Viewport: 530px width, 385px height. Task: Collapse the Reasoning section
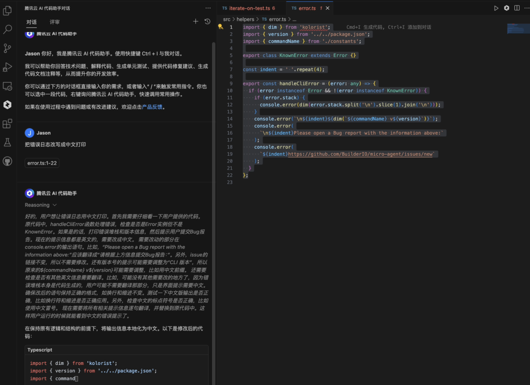pos(41,205)
